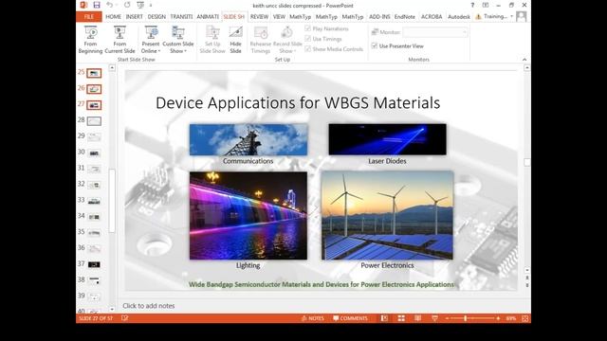607x341 pixels.
Task: Click the Hide Slide button
Action: [235, 40]
